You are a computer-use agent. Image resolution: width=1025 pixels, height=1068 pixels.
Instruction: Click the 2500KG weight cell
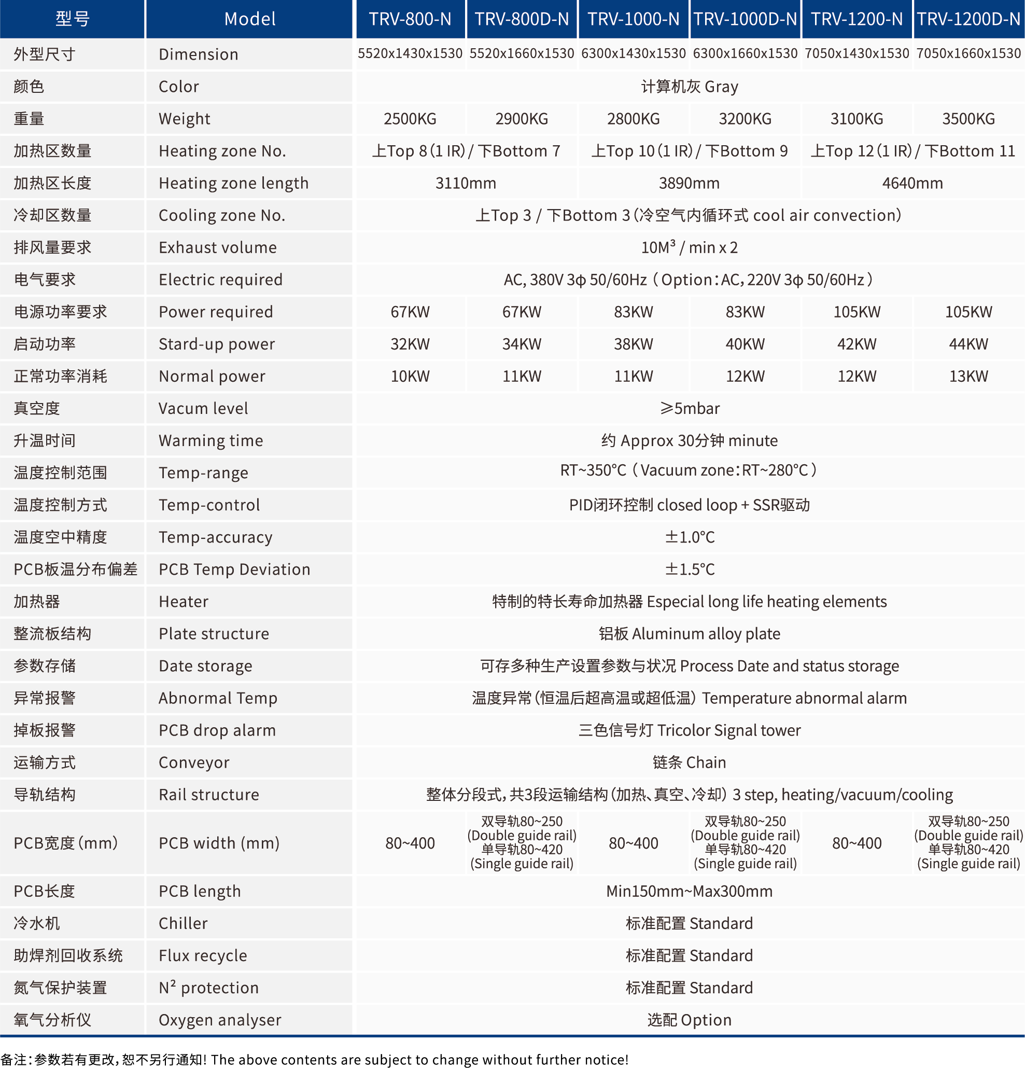click(x=410, y=119)
